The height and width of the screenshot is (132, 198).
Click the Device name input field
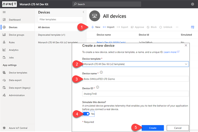click(x=135, y=79)
